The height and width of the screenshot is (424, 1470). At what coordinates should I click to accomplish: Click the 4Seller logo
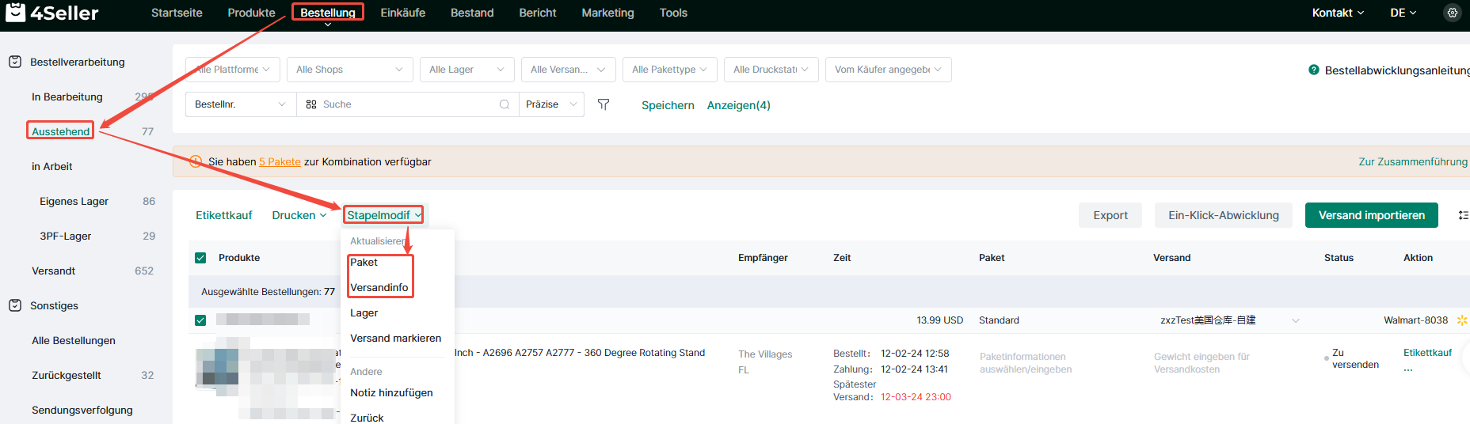coord(52,13)
